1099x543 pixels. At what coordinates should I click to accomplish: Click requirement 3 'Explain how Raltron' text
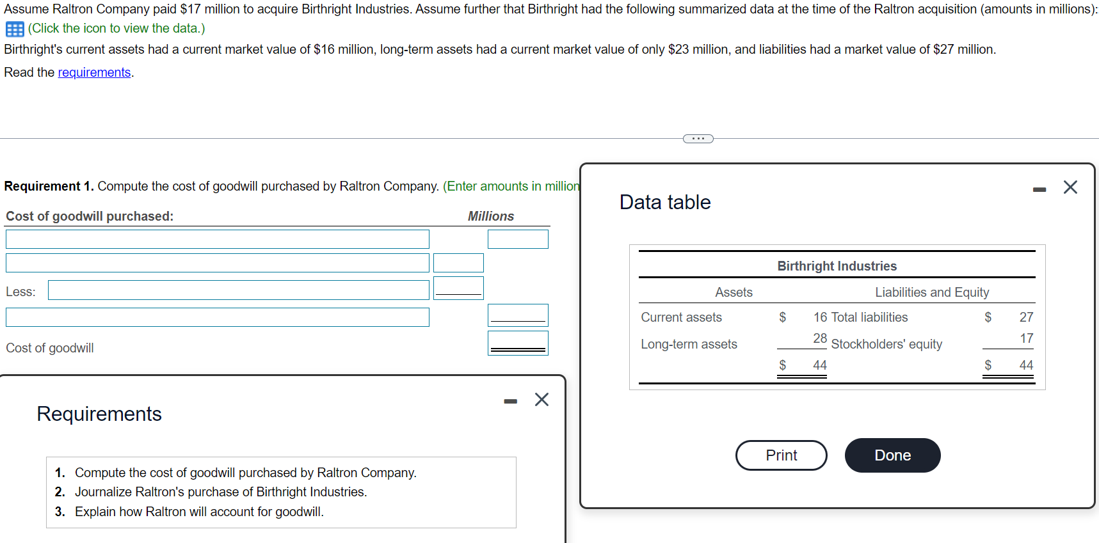199,512
